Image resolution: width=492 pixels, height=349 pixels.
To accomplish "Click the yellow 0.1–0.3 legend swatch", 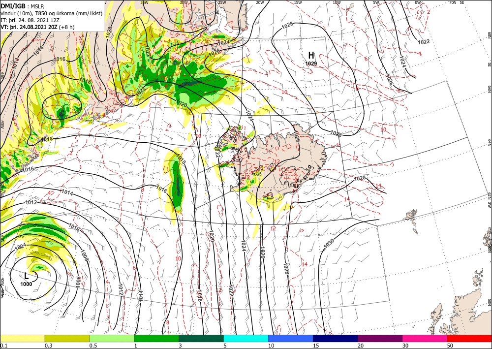I will point(22,338).
